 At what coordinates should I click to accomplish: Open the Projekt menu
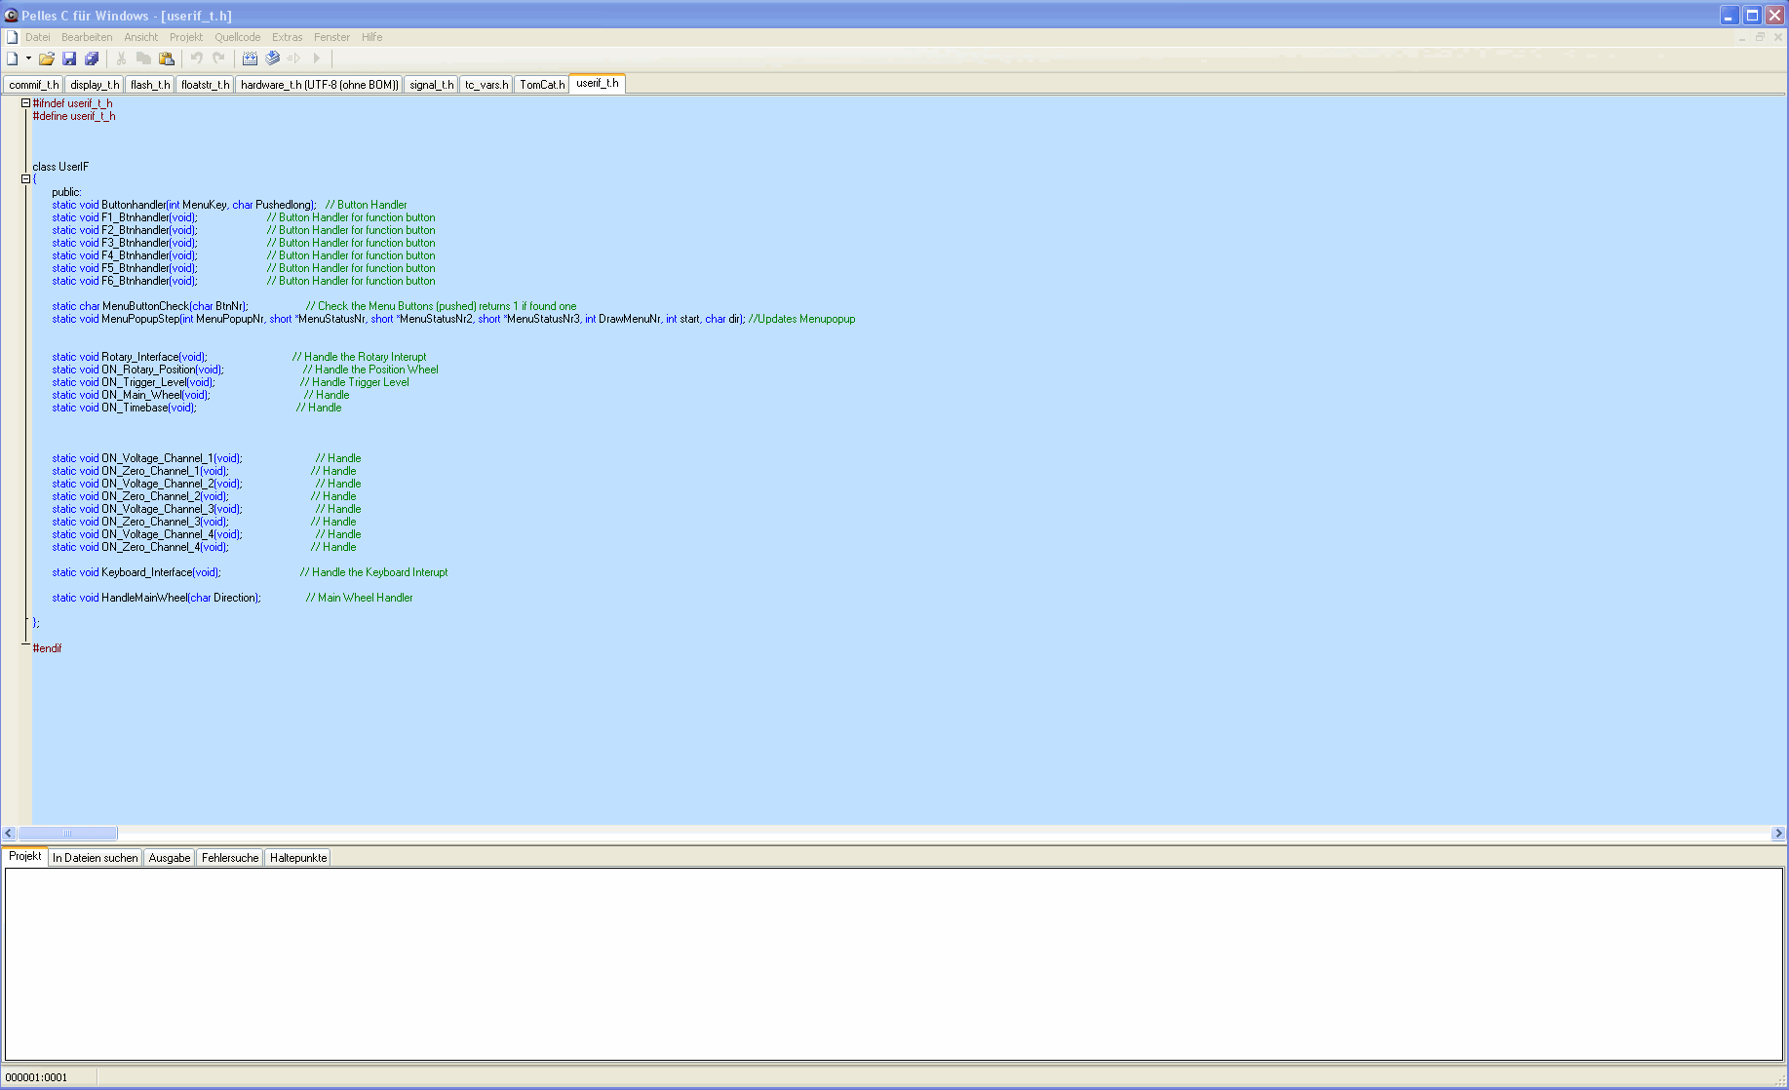click(x=186, y=37)
